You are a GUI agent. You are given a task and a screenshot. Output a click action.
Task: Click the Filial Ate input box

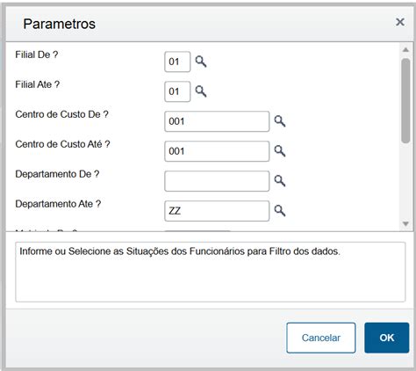click(177, 91)
